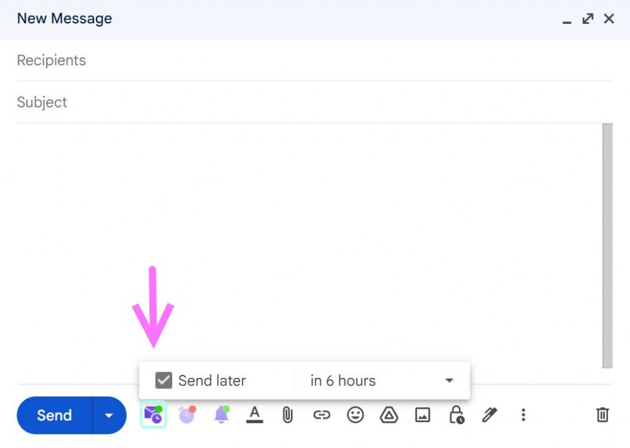
Task: Click the Send later envelope clock icon
Action: 153,415
